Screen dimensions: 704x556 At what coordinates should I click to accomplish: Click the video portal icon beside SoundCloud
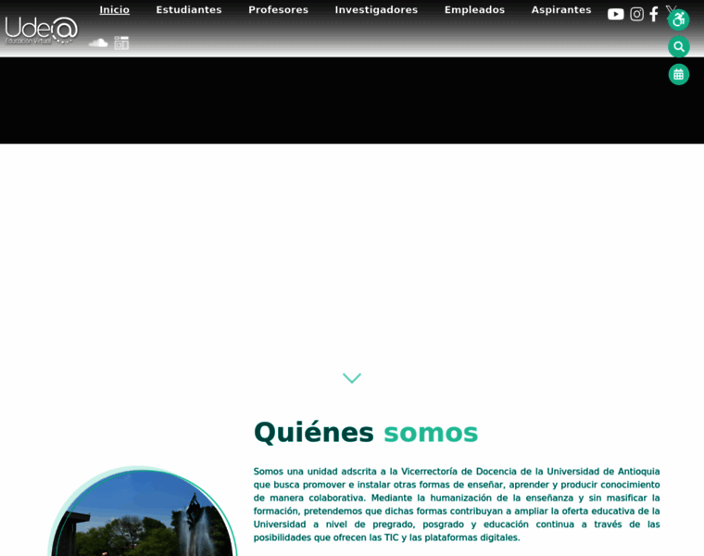(121, 44)
